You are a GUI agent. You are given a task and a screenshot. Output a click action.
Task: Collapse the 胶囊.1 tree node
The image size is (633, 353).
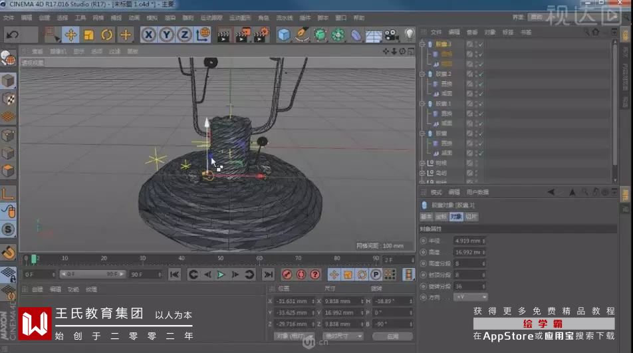coord(423,104)
